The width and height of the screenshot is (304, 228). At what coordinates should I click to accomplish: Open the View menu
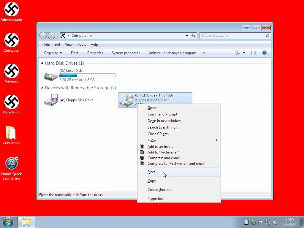point(69,45)
